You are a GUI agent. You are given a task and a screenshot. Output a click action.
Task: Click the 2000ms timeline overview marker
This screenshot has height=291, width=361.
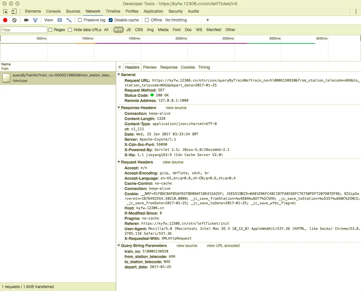click(x=181, y=39)
